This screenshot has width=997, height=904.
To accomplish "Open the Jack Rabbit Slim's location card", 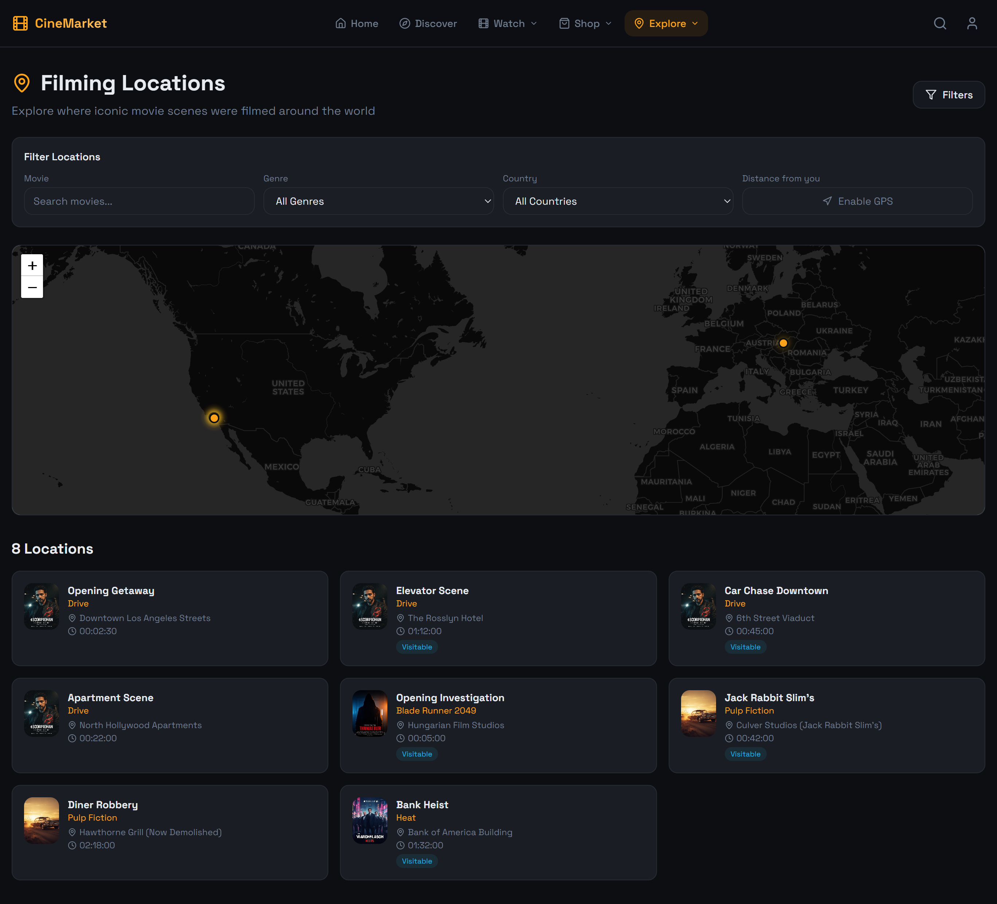I will 826,725.
